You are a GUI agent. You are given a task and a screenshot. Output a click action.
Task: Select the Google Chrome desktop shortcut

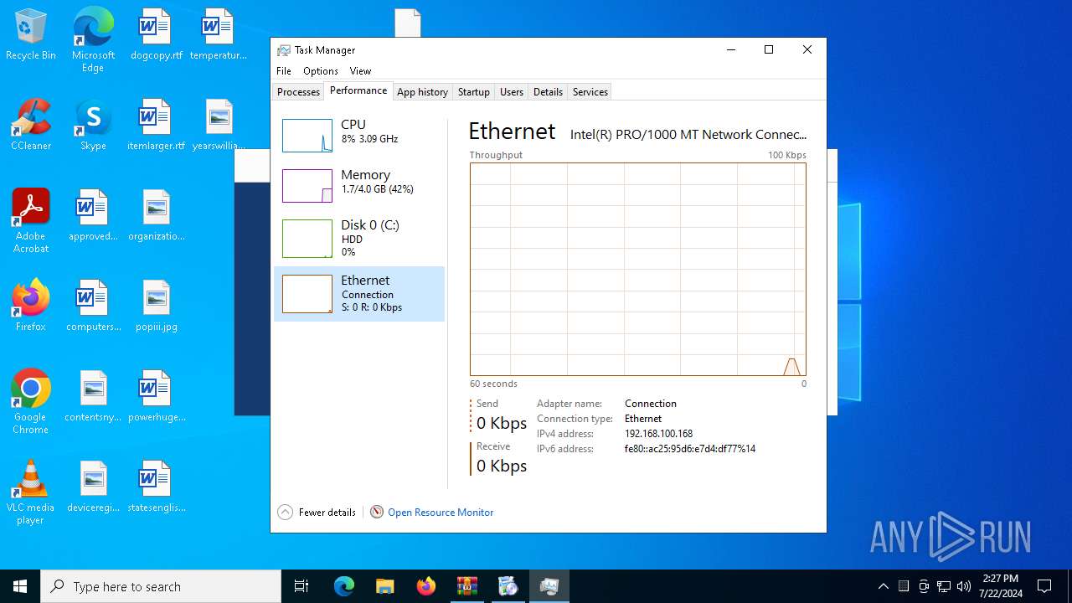(31, 402)
